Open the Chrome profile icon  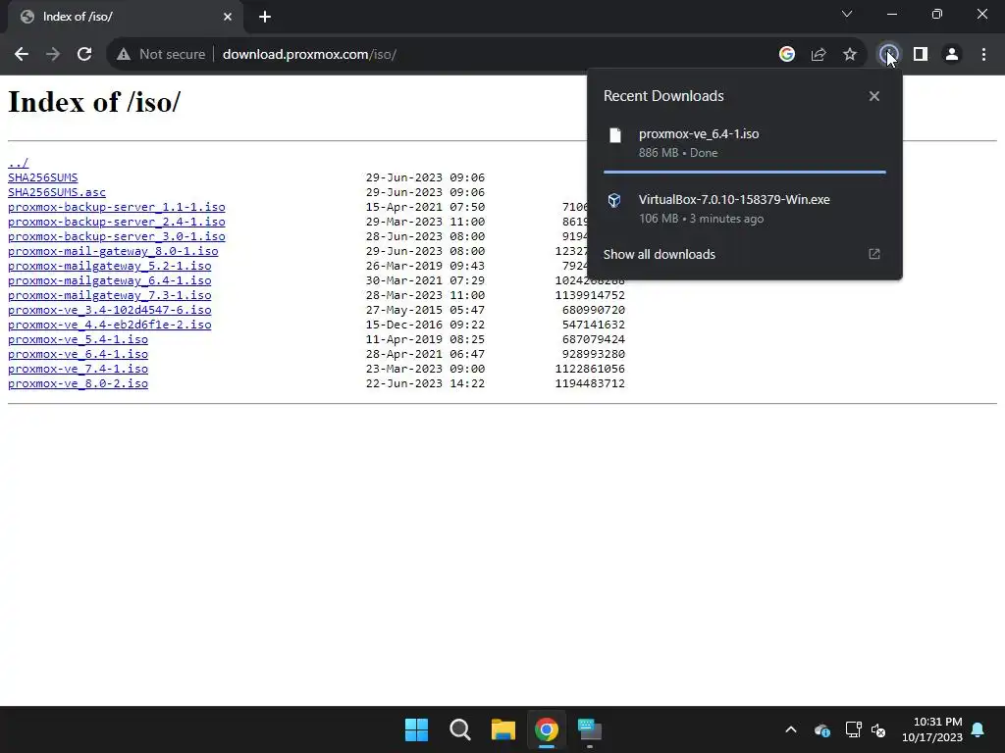coord(952,55)
